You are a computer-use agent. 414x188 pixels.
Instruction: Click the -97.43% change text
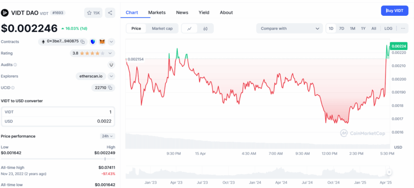(108, 174)
